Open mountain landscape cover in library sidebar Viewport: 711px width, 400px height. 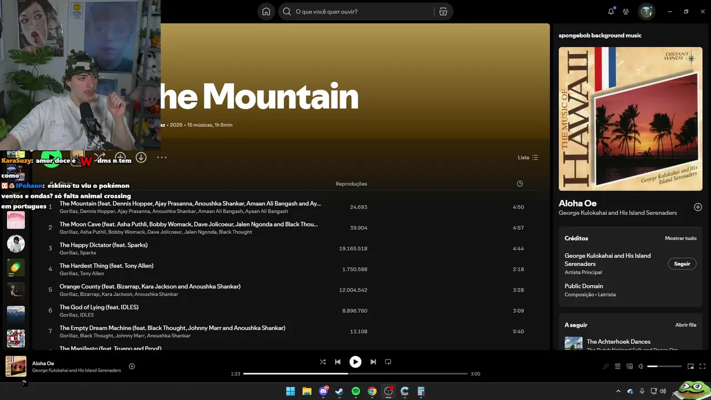(x=16, y=314)
